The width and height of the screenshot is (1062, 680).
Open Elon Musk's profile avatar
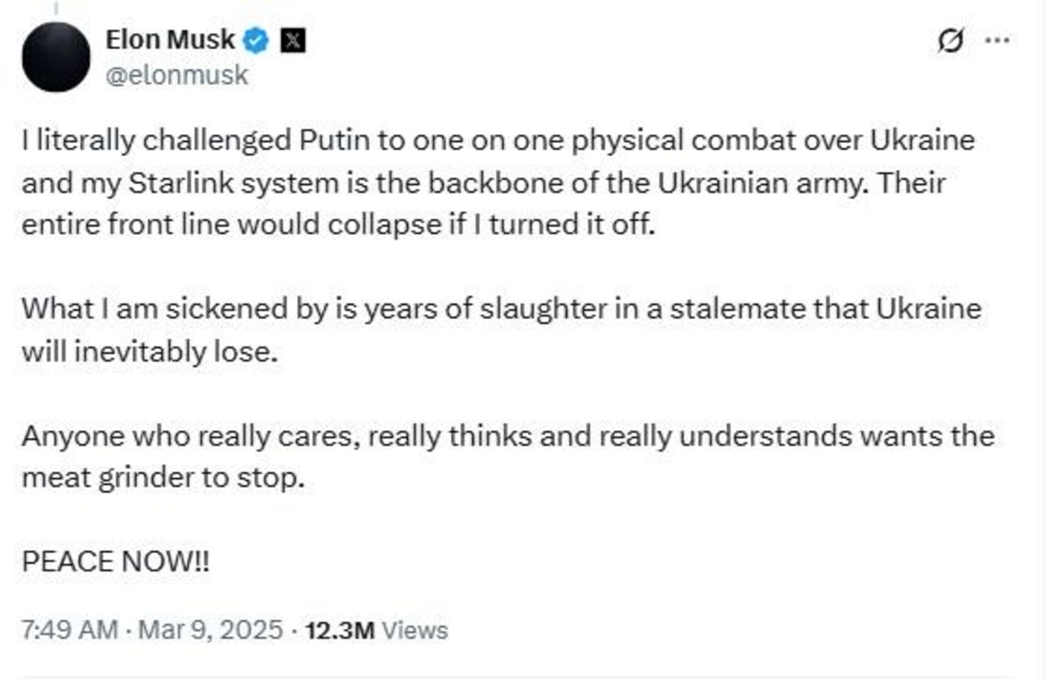coord(56,57)
